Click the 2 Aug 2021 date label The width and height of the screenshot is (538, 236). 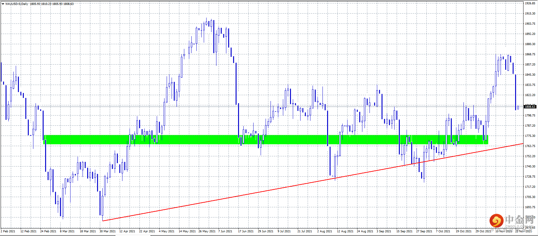tap(325, 231)
